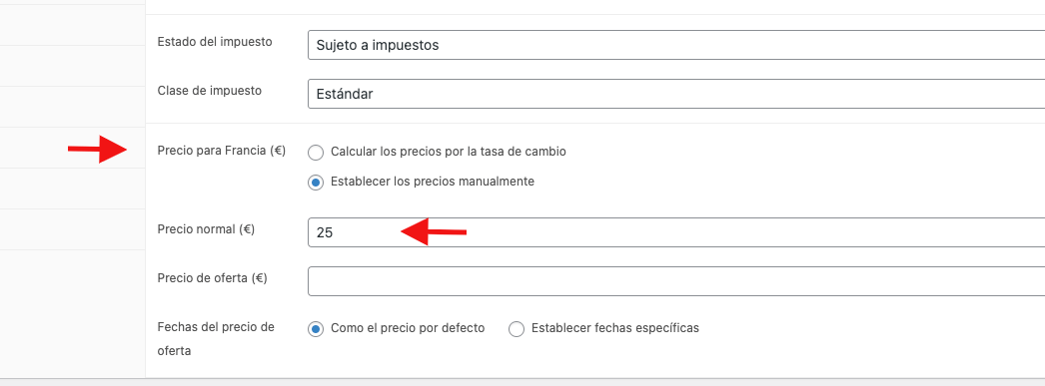The height and width of the screenshot is (386, 1045).
Task: Click the text 'Calcular los precios por la tasa de cambio'
Action: 449,152
